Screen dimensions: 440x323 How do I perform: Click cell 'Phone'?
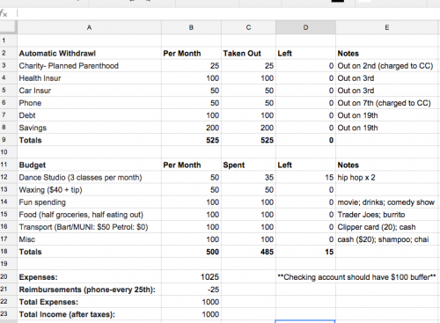tap(89, 103)
